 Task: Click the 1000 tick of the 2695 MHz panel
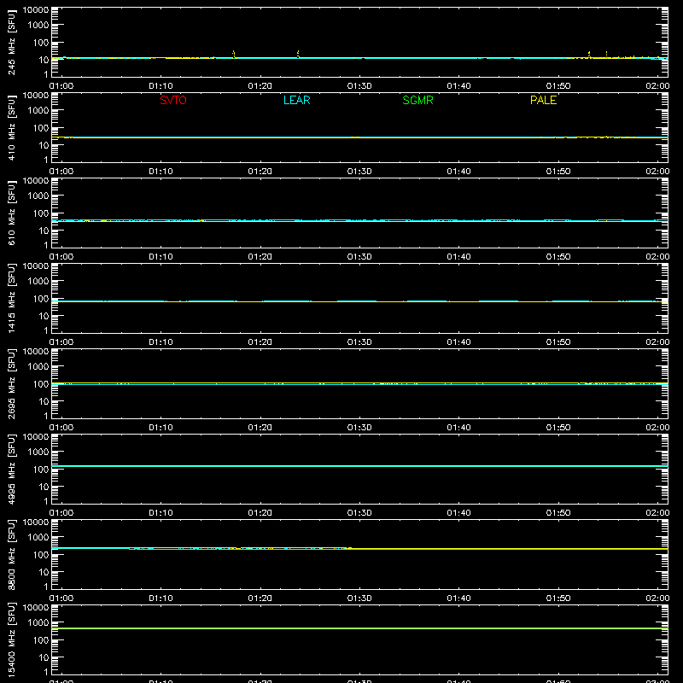[x=38, y=367]
